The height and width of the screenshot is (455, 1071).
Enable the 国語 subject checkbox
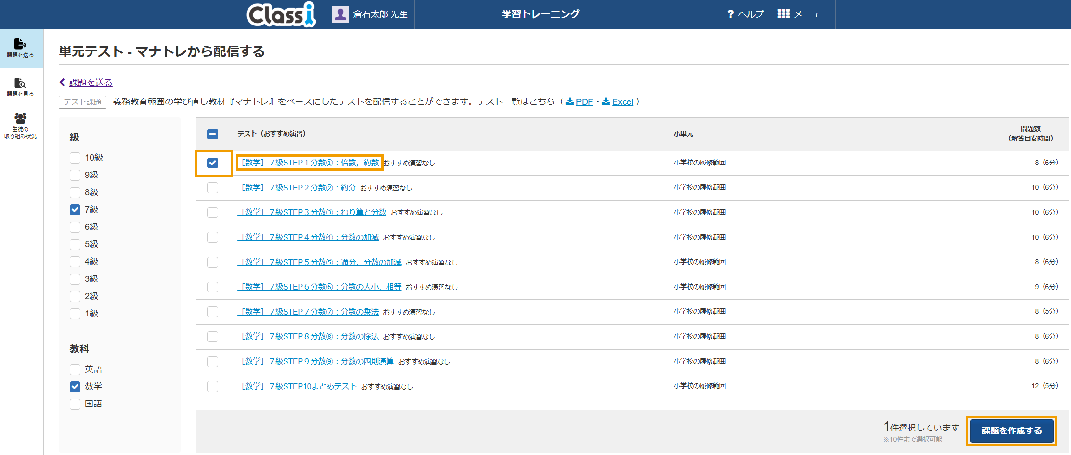[x=75, y=404]
